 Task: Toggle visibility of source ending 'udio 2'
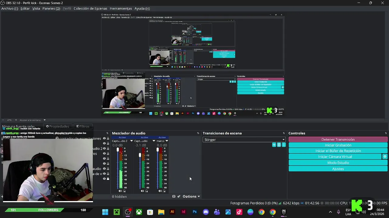[x=104, y=149]
